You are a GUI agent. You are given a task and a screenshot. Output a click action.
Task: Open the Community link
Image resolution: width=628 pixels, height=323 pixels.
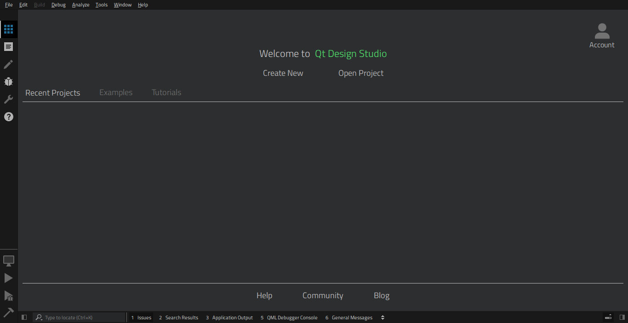322,295
